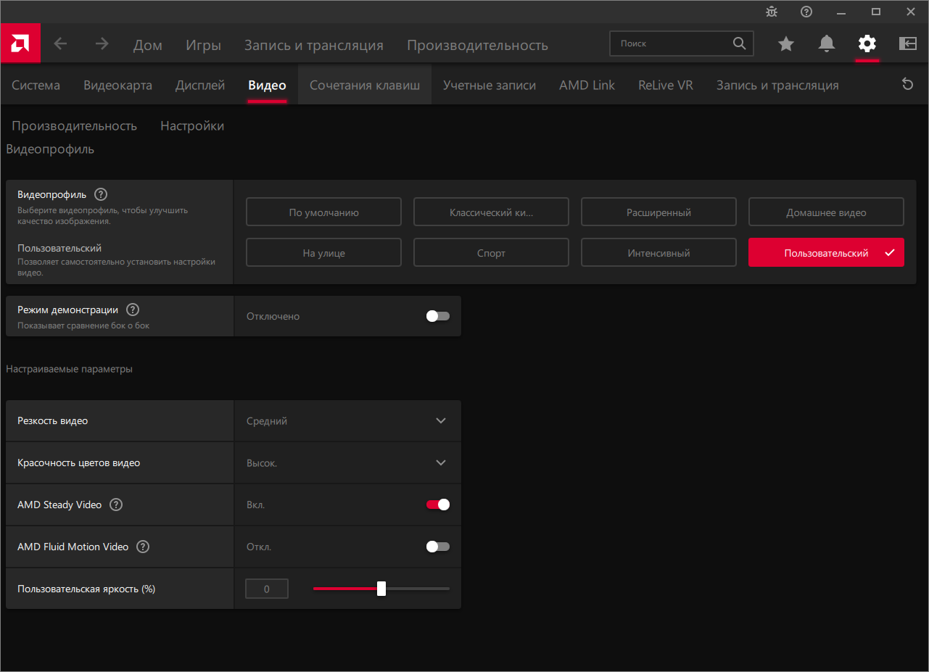Open help question mark in title bar
929x672 pixels.
pyautogui.click(x=806, y=12)
